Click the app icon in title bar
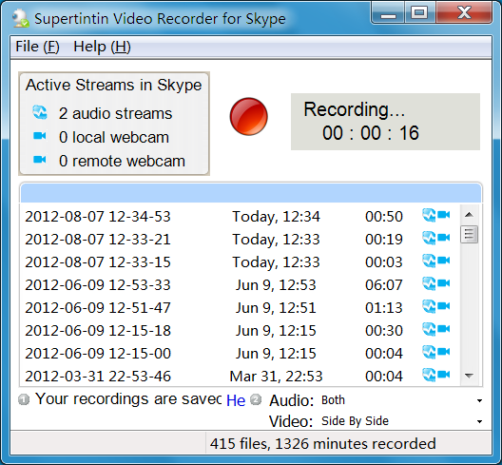502x465 pixels. point(21,18)
